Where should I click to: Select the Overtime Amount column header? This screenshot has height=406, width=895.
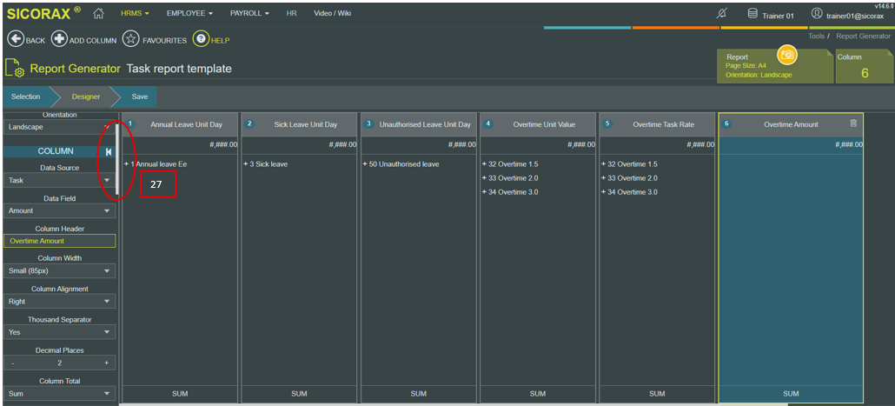pos(791,124)
